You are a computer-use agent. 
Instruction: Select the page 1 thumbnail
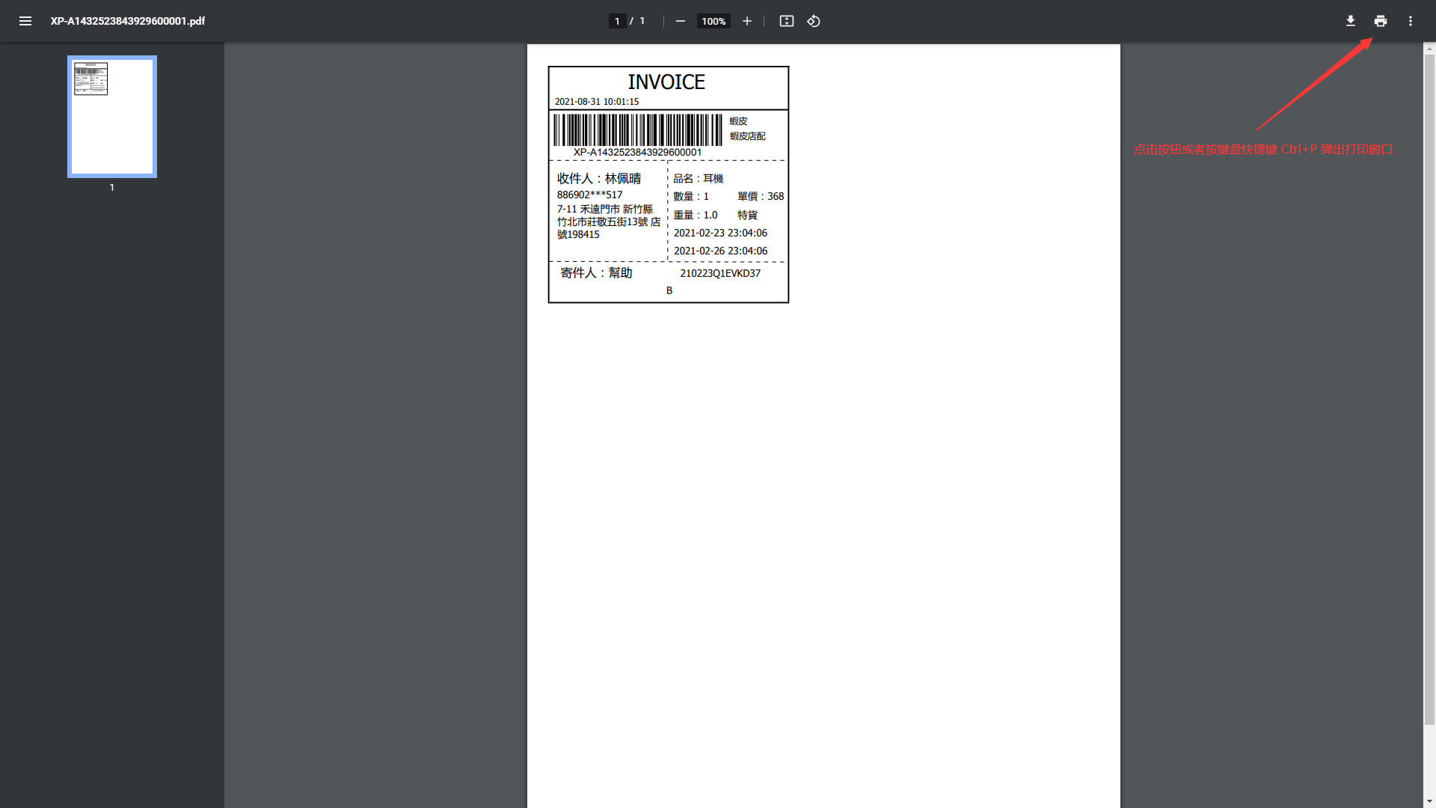point(112,116)
